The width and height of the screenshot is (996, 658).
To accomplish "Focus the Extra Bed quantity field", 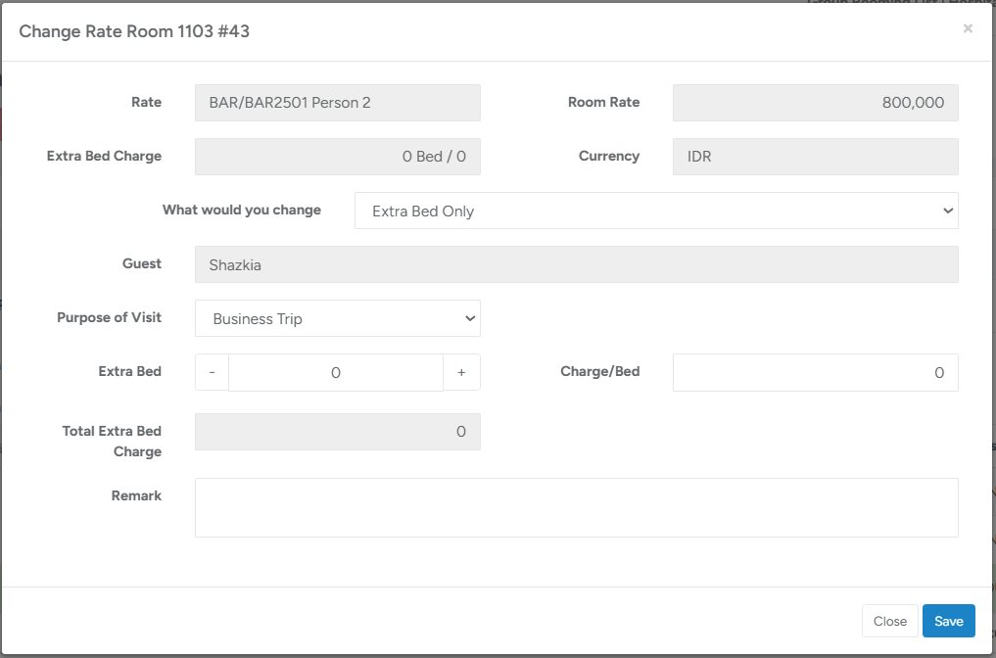I will pyautogui.click(x=336, y=373).
